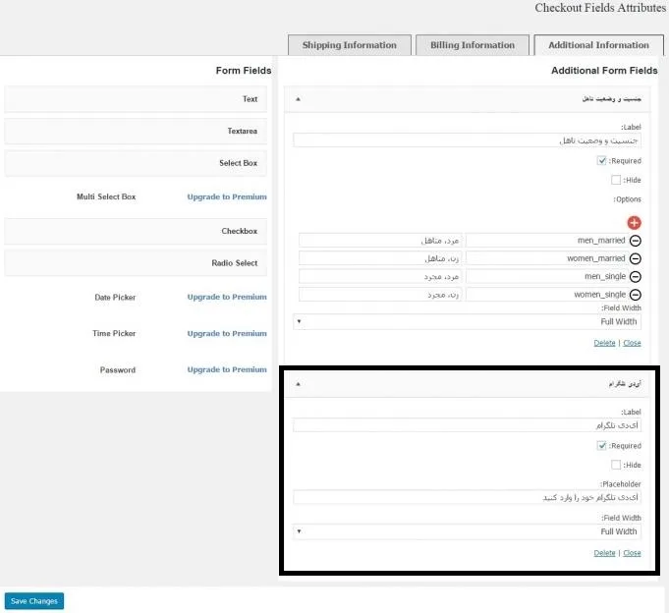Switch to Shipping Information tab

click(350, 45)
